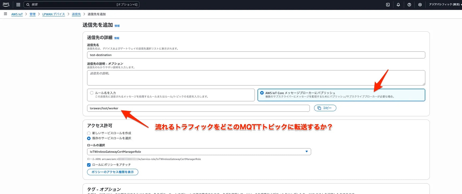Click the ロール ARN text line
The image size is (462, 194).
[144, 159]
